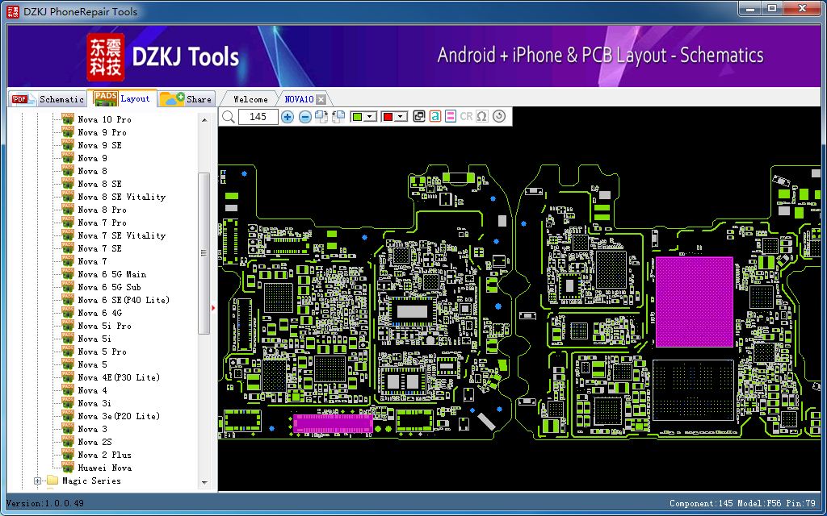827x516 pixels.
Task: Select the Nova 8 entry
Action: (x=92, y=171)
